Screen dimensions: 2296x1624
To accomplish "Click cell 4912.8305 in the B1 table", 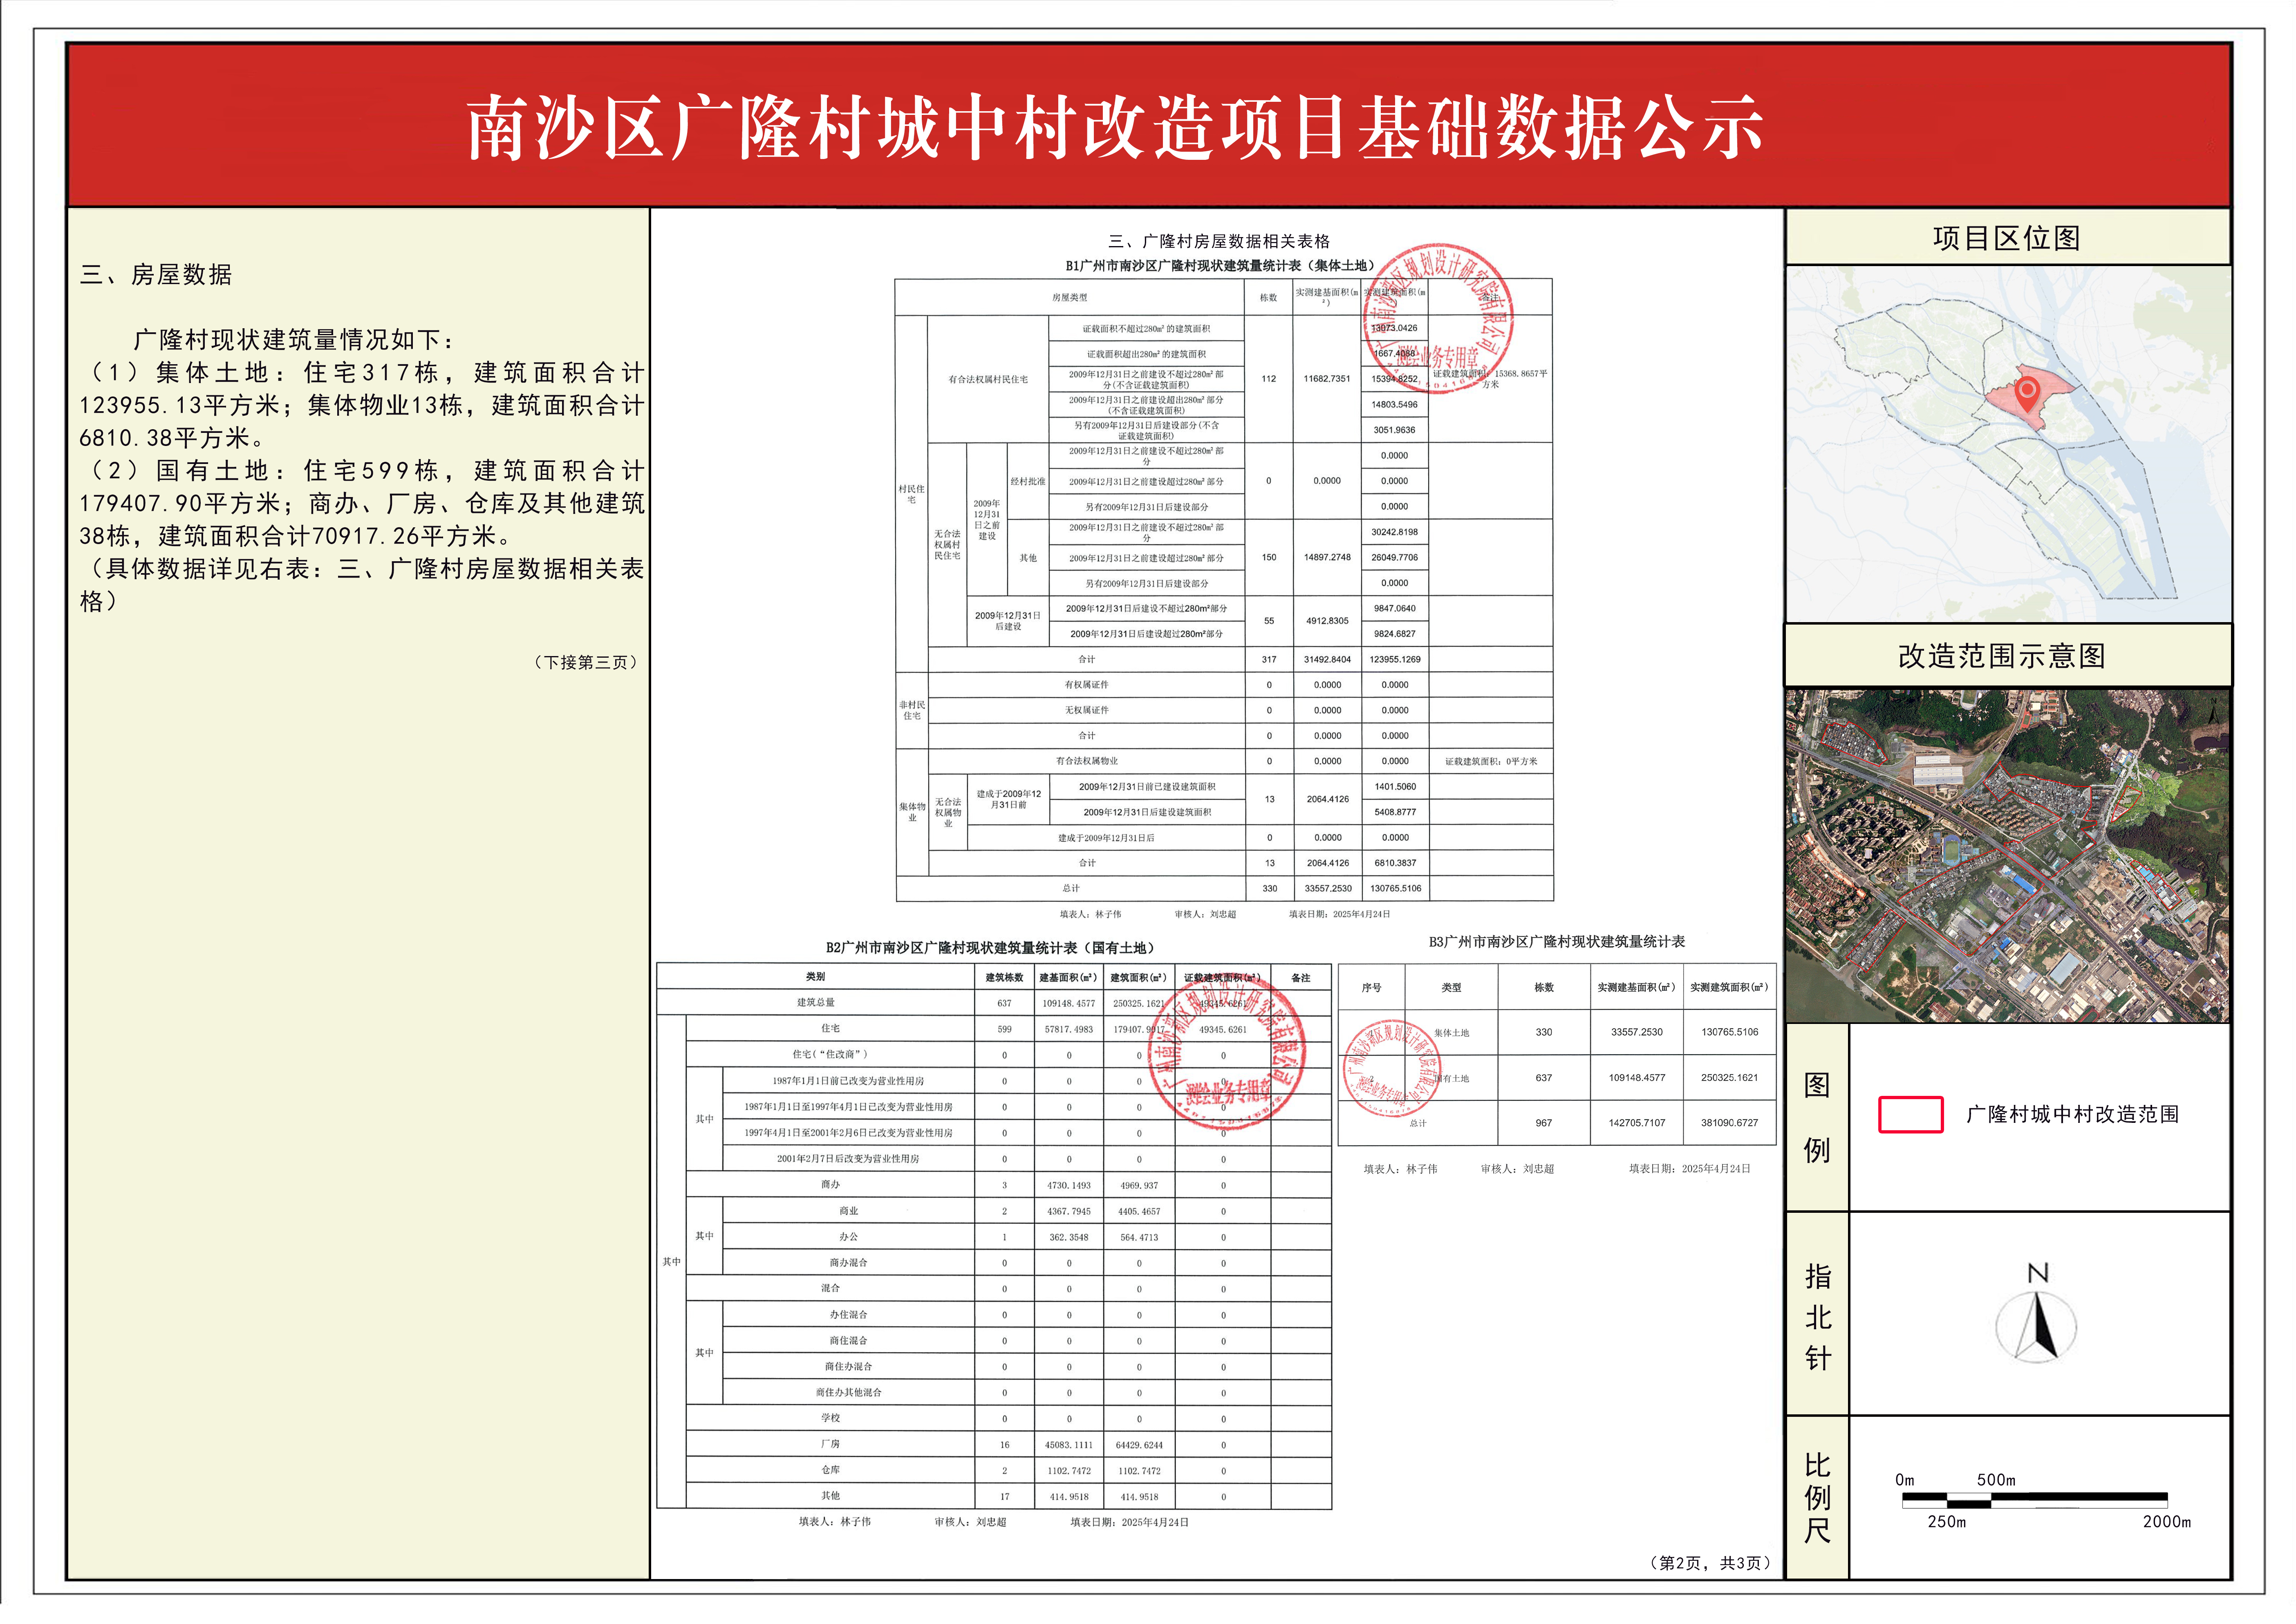I will click(x=1327, y=621).
